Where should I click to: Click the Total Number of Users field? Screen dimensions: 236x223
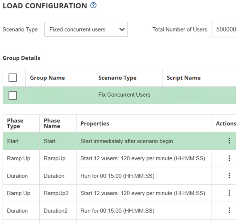click(224, 29)
